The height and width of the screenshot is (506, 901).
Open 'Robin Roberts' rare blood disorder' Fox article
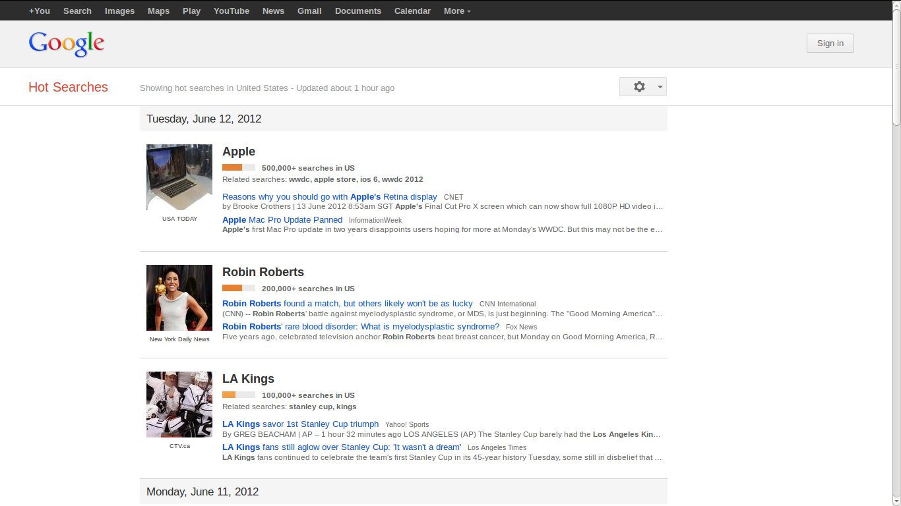[361, 326]
